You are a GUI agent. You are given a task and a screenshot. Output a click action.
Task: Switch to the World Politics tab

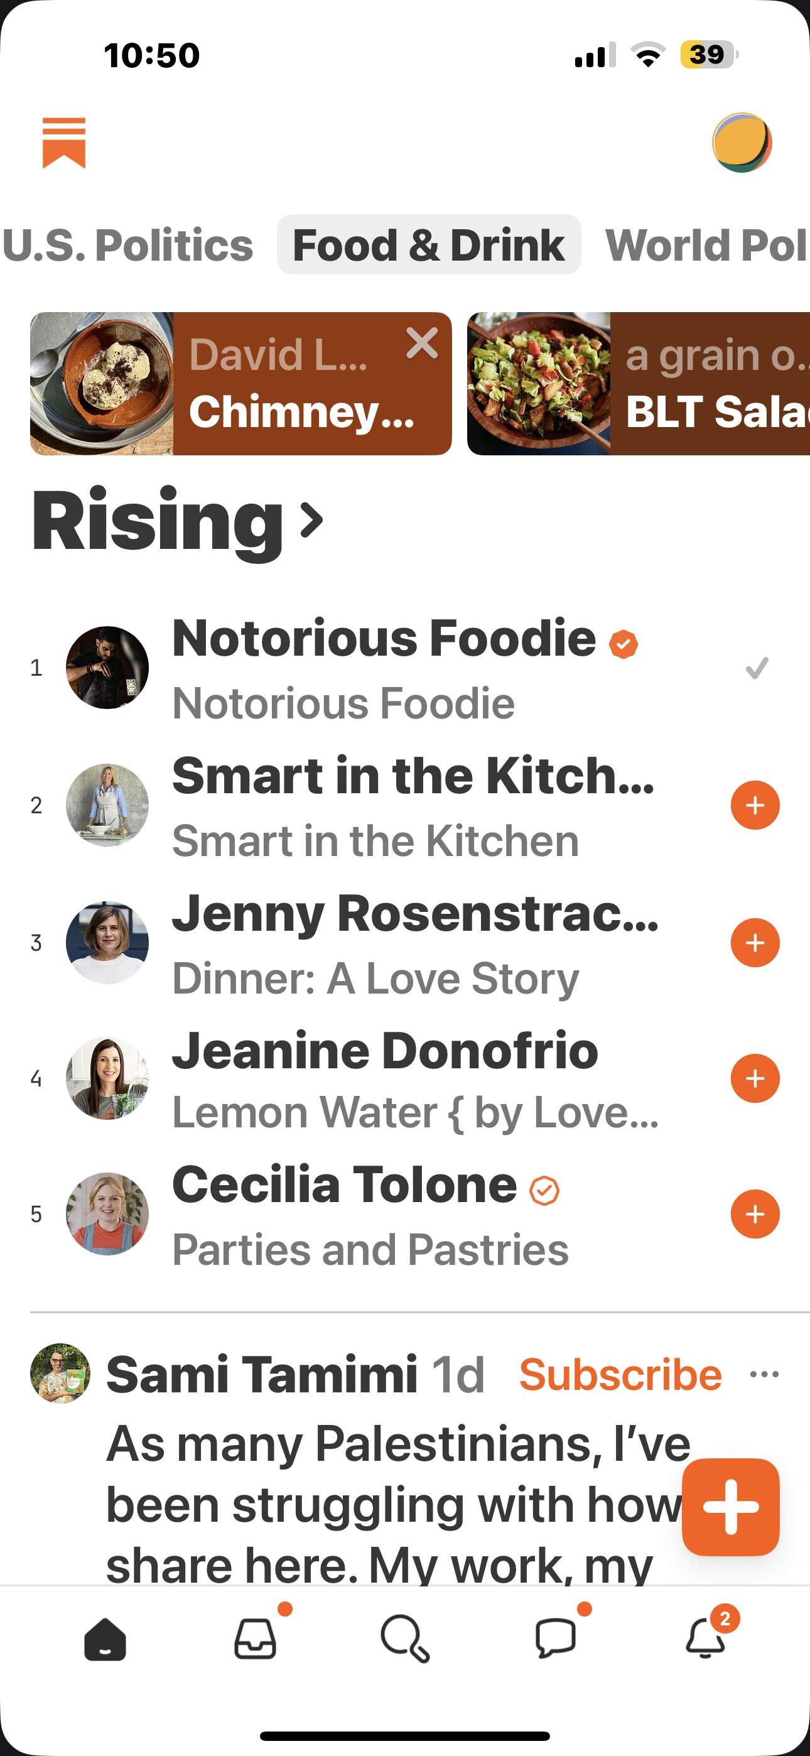click(x=706, y=245)
